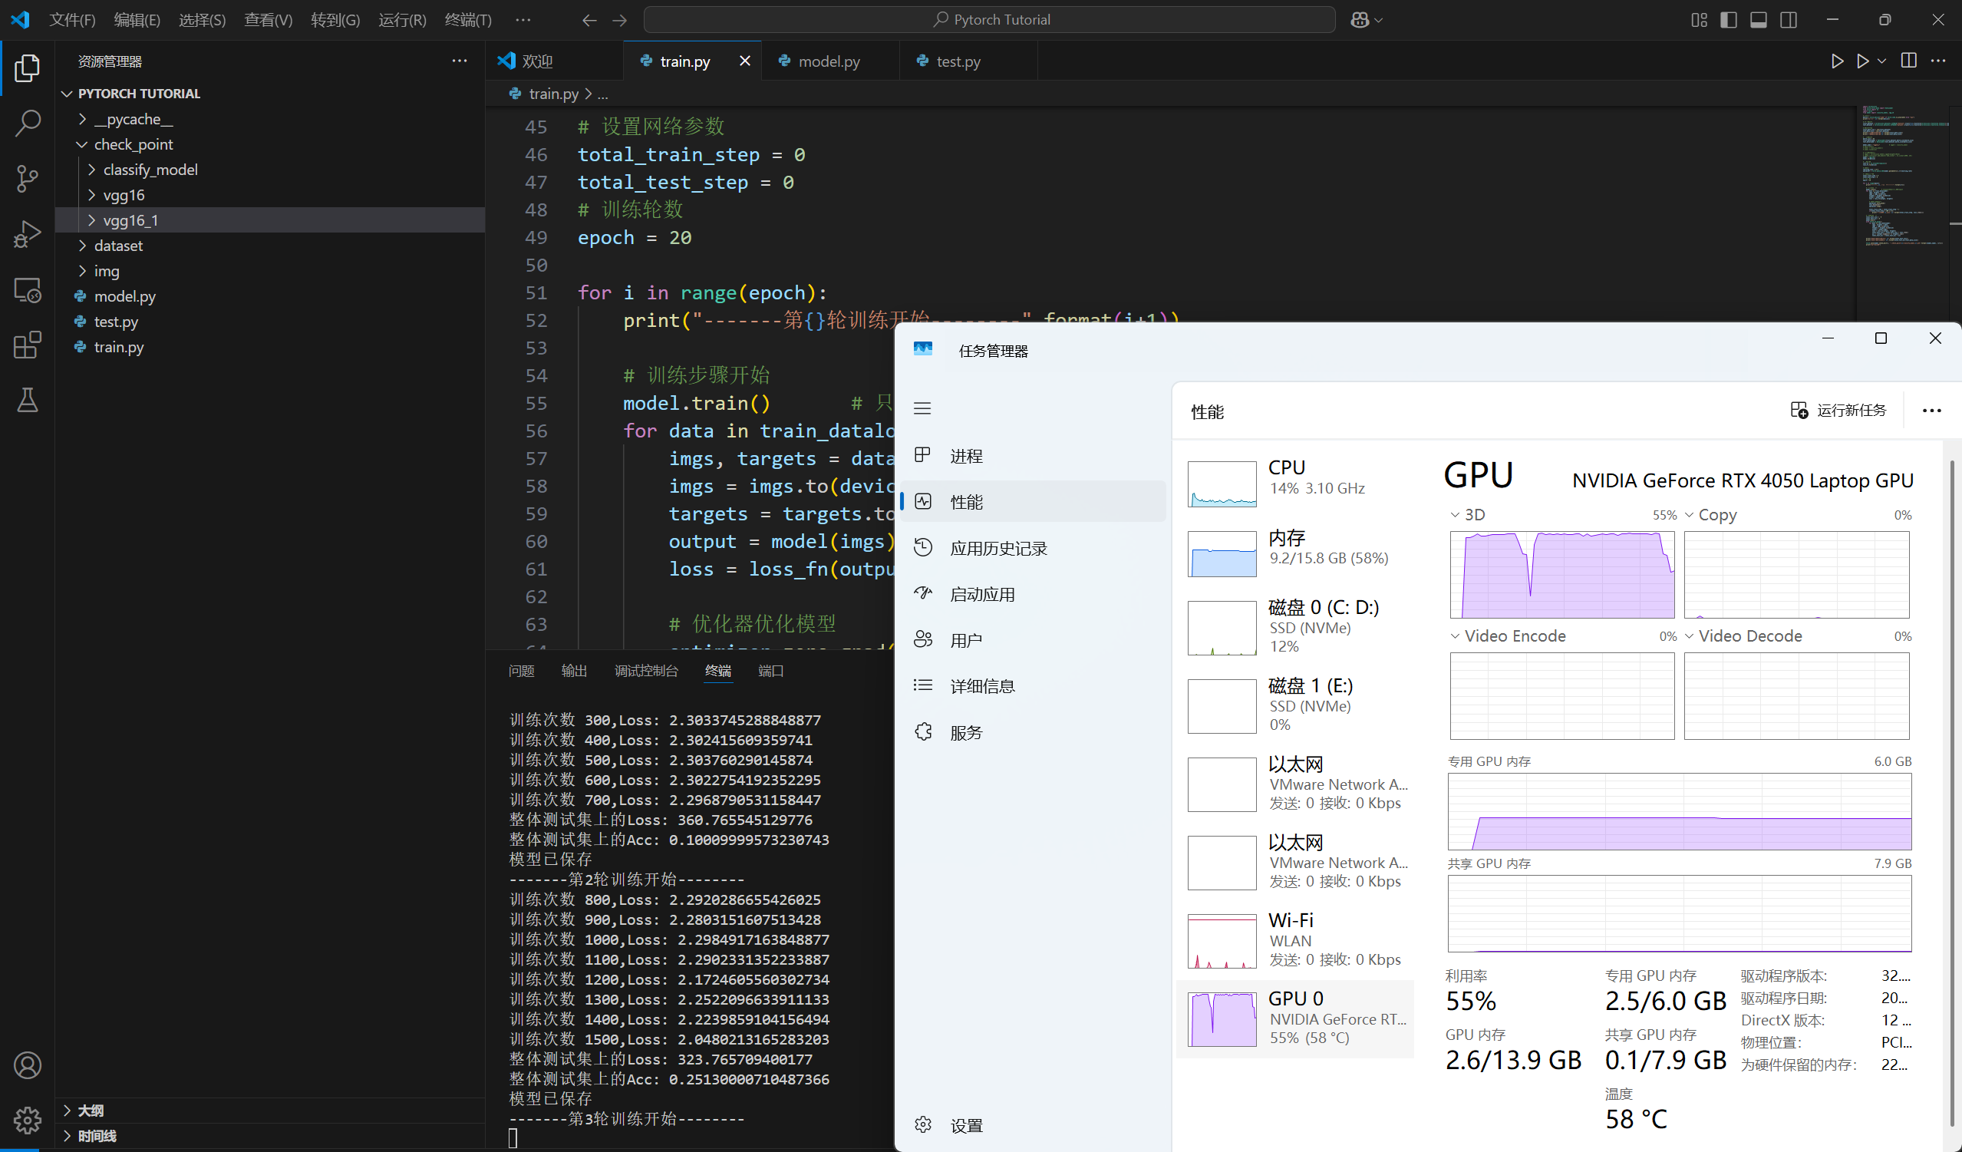Screen dimensions: 1962x1152
Task: Toggle bottom panel layout button
Action: [1758, 19]
